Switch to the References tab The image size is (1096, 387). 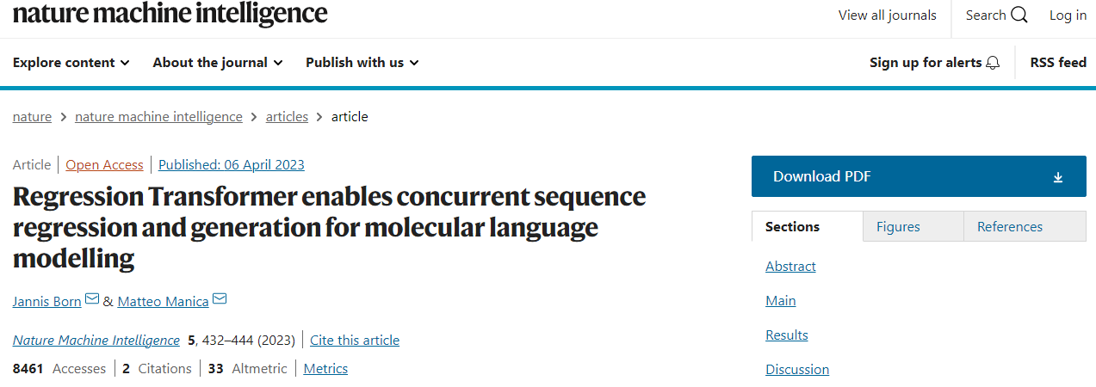1009,227
